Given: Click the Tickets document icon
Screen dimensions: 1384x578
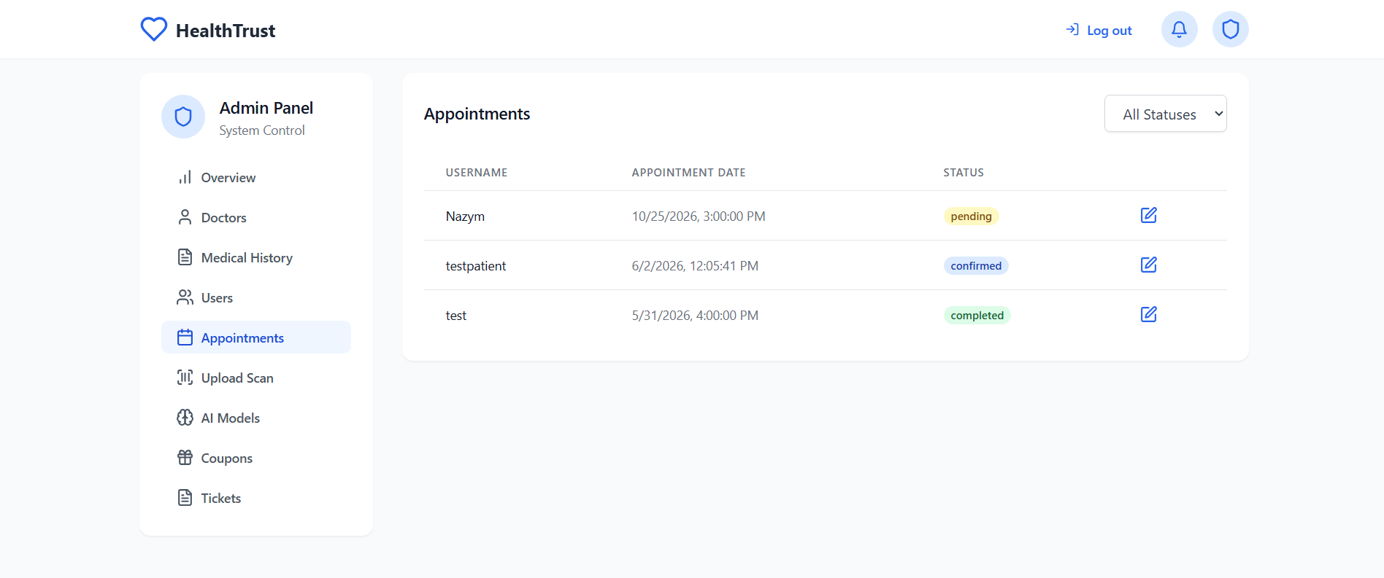Looking at the screenshot, I should tap(185, 498).
